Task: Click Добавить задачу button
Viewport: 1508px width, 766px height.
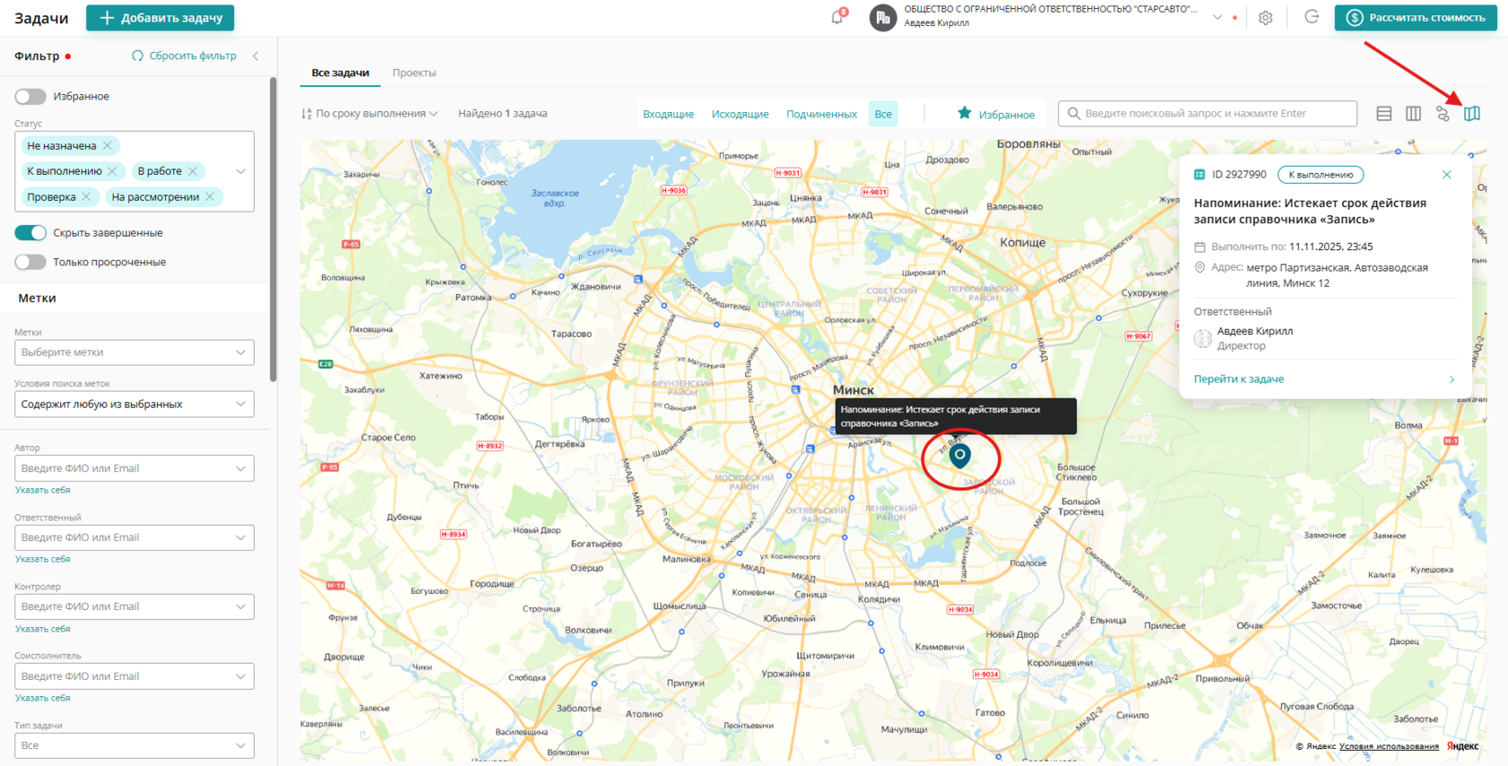Action: [161, 18]
